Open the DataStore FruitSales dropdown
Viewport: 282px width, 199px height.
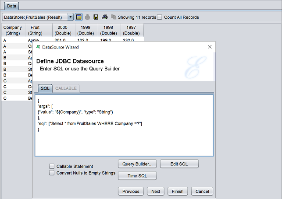(x=71, y=17)
